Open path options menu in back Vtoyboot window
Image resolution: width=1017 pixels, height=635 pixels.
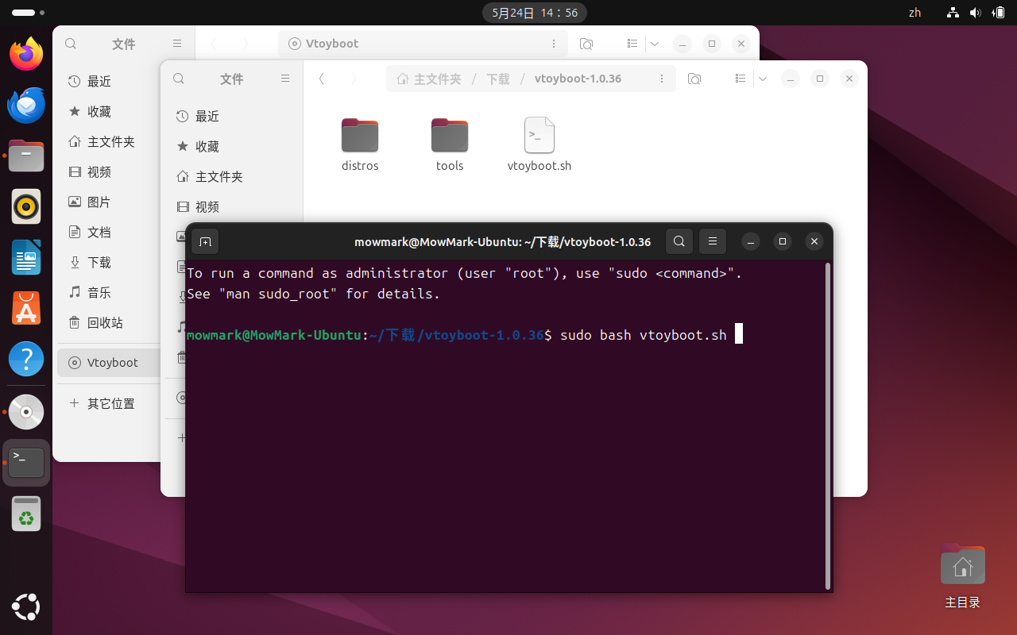tap(554, 44)
